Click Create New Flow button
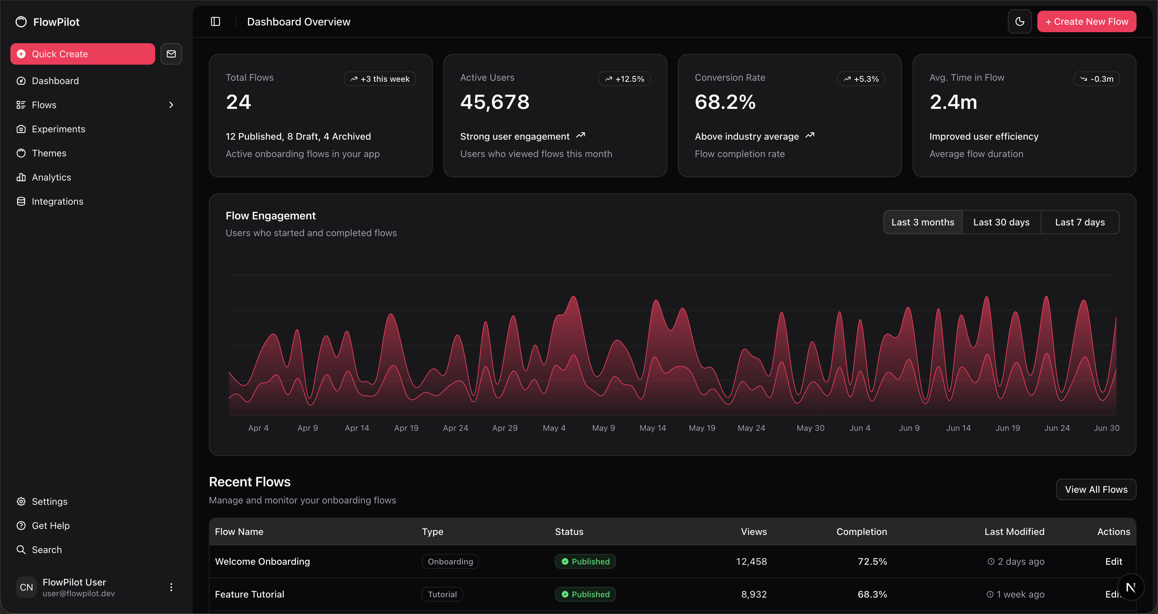This screenshot has height=614, width=1158. pyautogui.click(x=1086, y=21)
